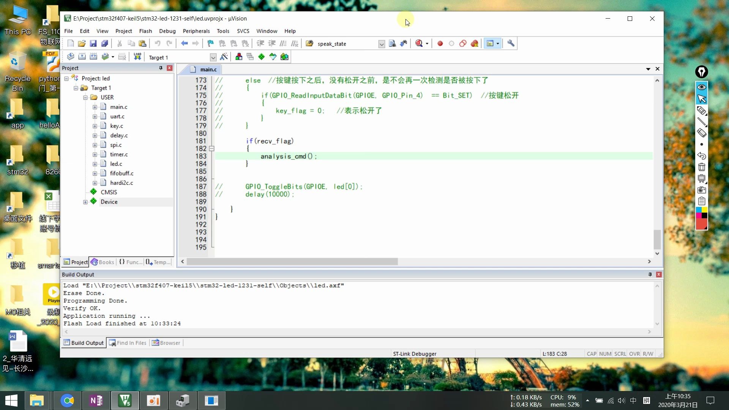Insert a breakpoint using the red dot icon
729x410 pixels.
pos(440,43)
